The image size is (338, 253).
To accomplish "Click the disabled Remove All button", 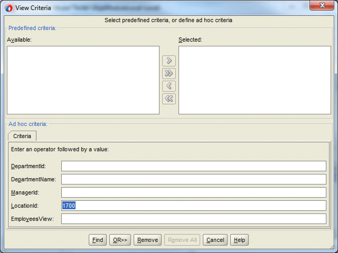I will [182, 240].
